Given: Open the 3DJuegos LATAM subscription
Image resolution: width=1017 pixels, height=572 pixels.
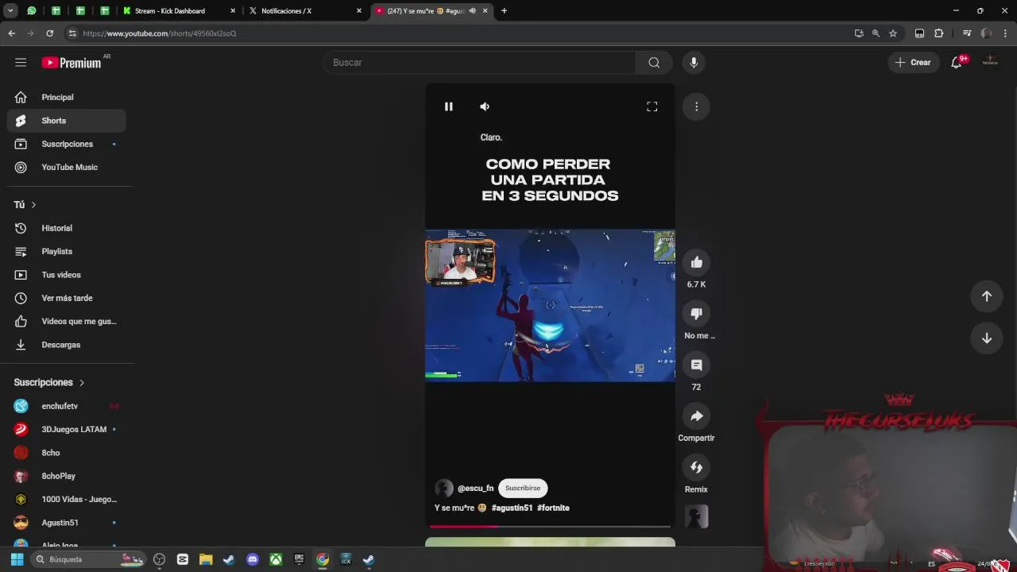Looking at the screenshot, I should point(67,429).
